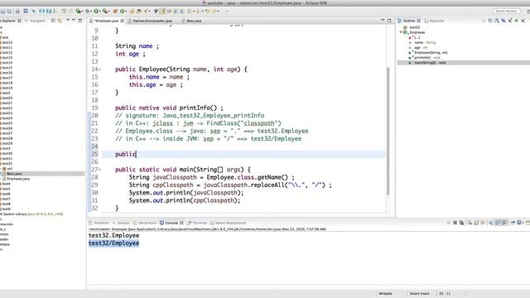Screen dimensions: 530x298
Task: Click Remove All Terminated Launches in Console
Action: pos(461,223)
